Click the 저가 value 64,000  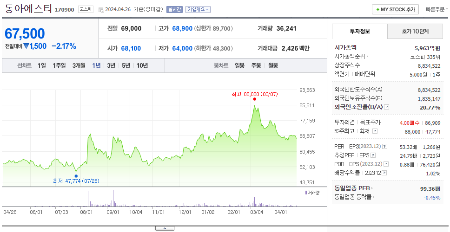click(x=182, y=48)
